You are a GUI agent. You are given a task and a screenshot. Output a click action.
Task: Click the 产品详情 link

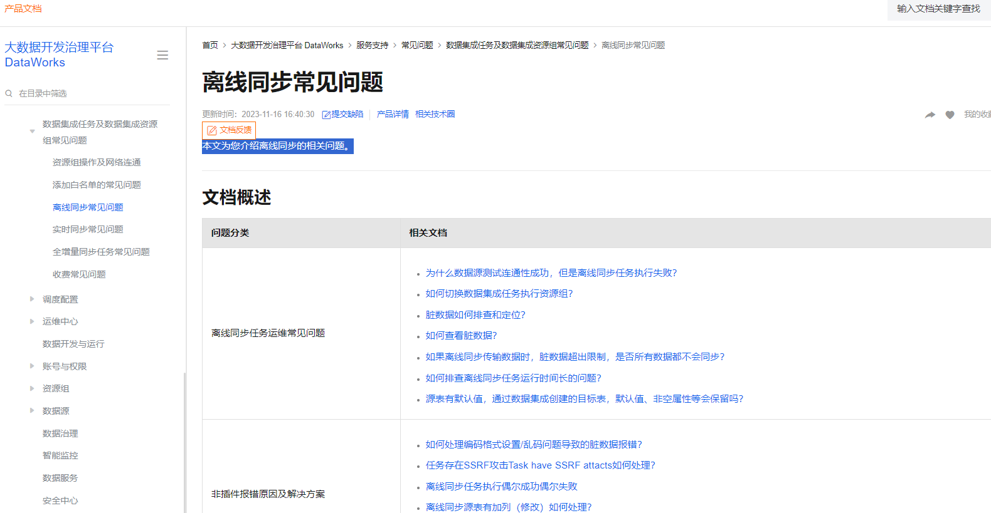click(393, 114)
